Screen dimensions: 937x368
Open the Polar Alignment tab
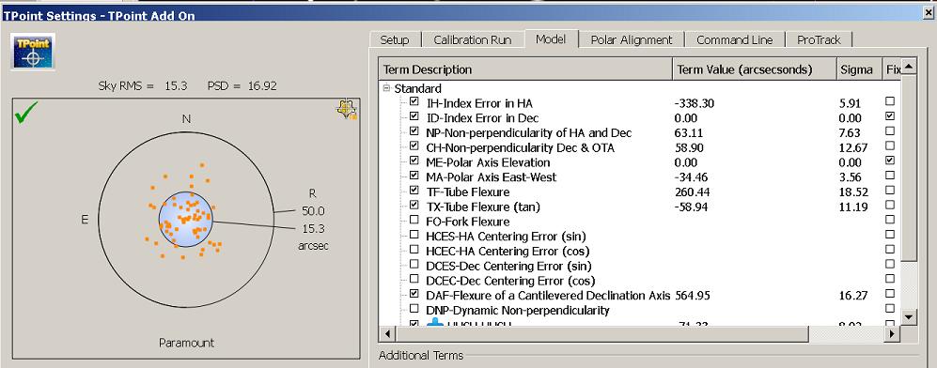click(x=632, y=40)
